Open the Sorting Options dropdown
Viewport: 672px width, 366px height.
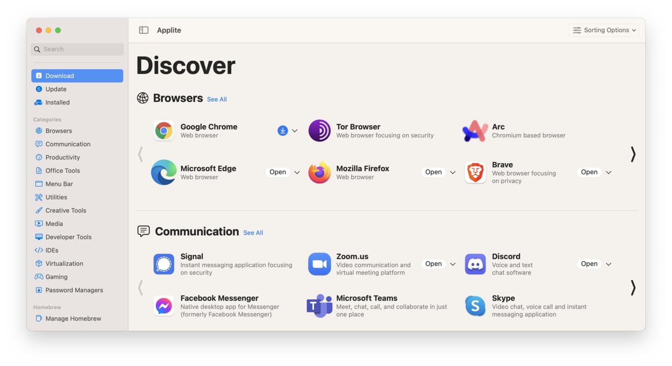pos(604,30)
